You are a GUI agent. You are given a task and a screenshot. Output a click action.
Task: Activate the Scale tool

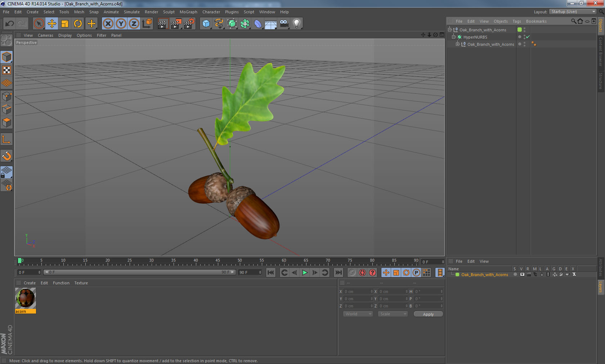click(x=65, y=24)
